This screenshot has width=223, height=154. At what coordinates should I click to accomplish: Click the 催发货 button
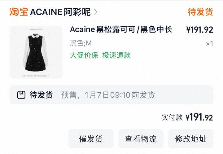tap(91, 139)
